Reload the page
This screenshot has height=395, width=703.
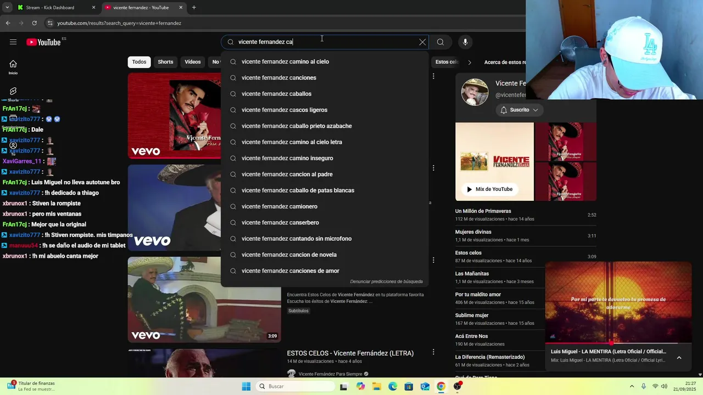34,23
